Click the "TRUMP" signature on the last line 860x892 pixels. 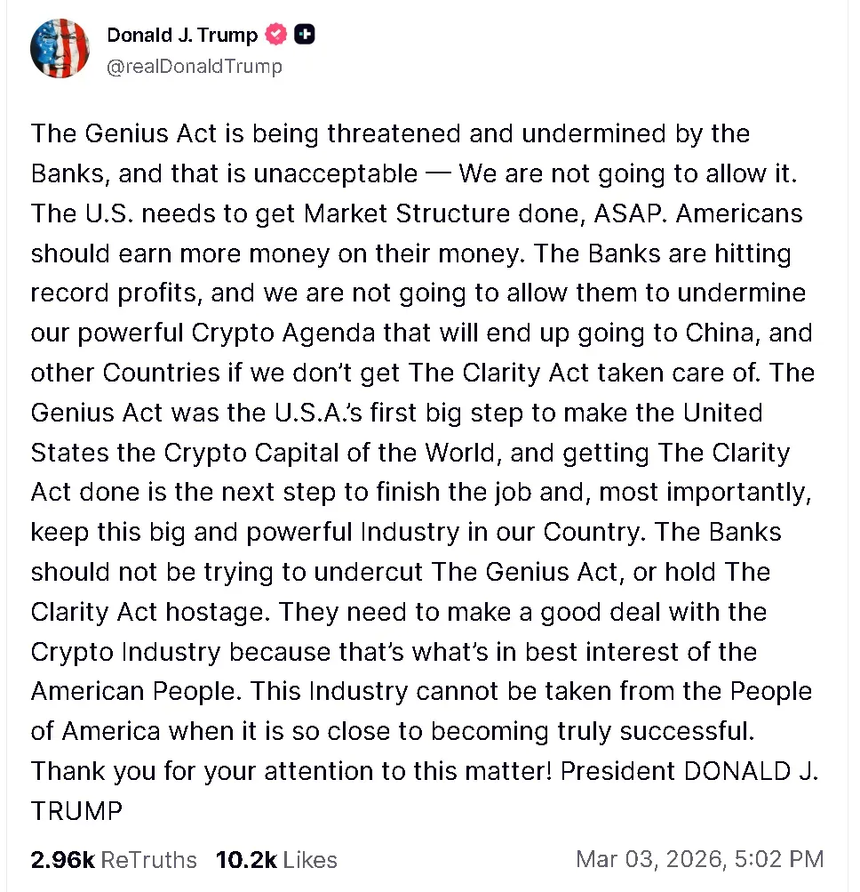click(76, 810)
